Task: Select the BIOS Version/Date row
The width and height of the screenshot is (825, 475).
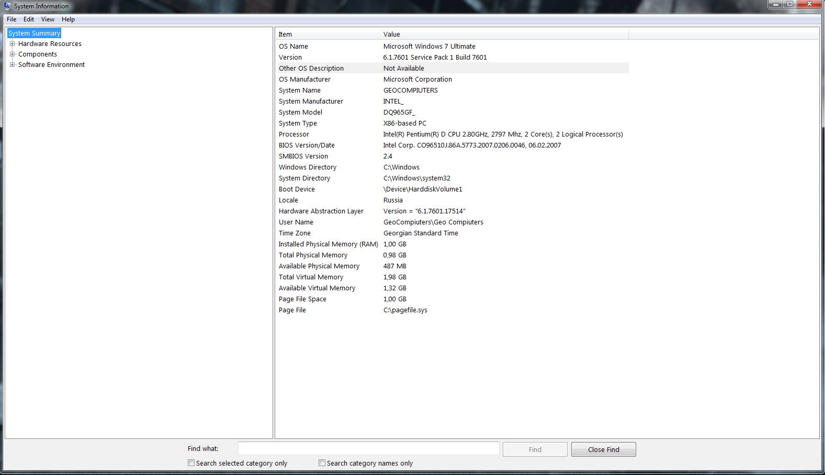Action: [x=452, y=145]
